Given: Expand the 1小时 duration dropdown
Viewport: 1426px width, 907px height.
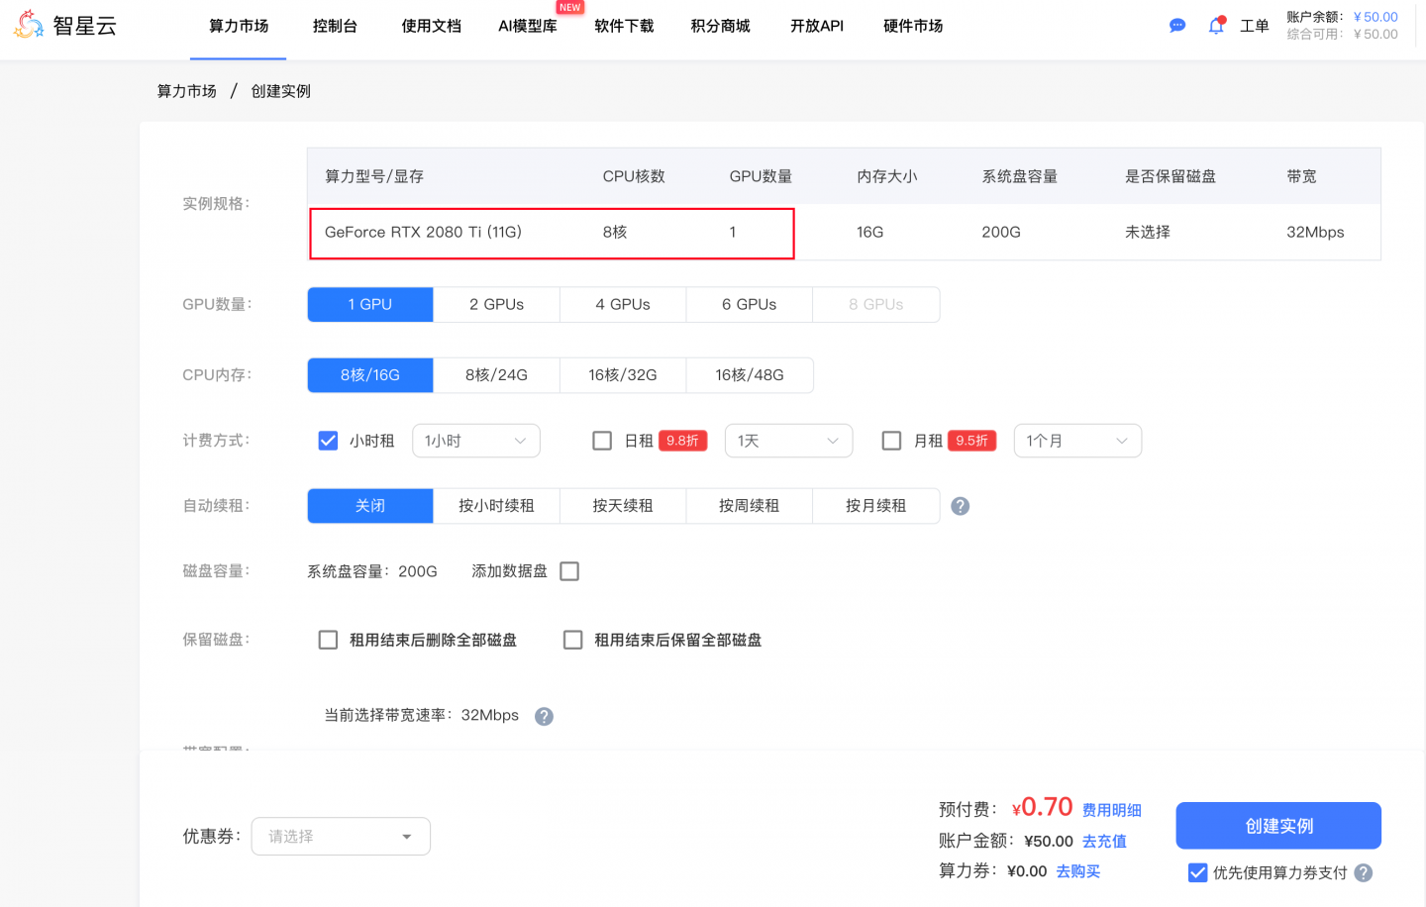Looking at the screenshot, I should click(x=475, y=441).
